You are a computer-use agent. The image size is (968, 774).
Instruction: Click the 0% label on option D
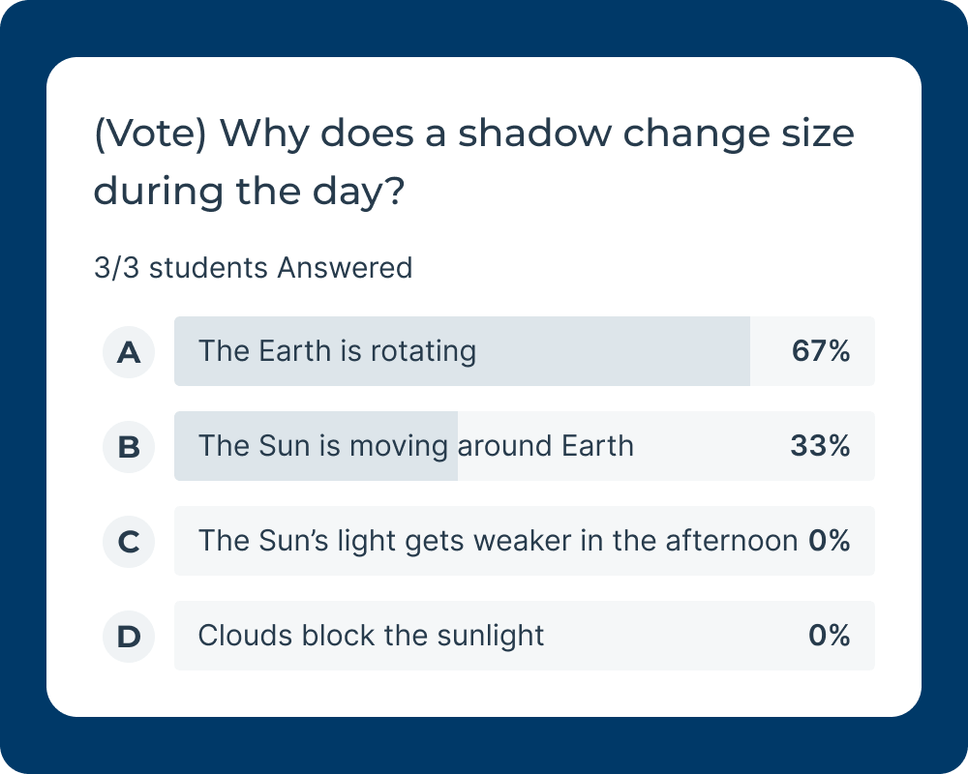(831, 636)
